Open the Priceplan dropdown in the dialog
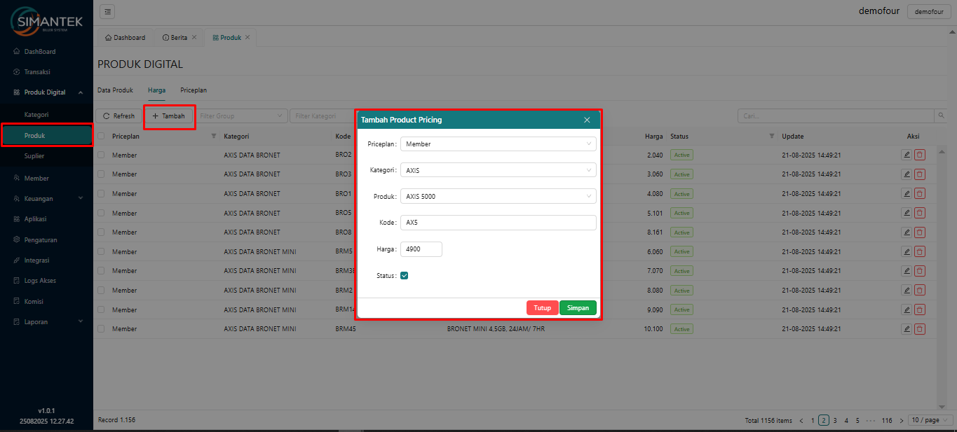Screen dimensions: 957x432 pos(498,144)
